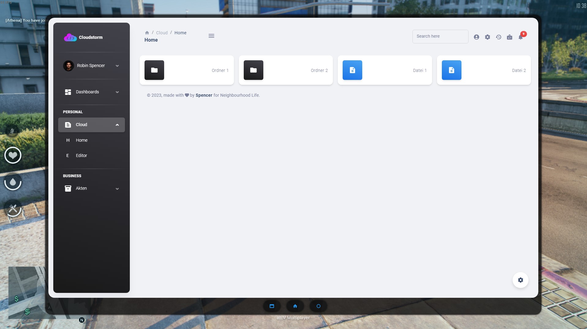This screenshot has height=329, width=587.
Task: Select Editor in the Cloud submenu
Action: (x=81, y=155)
